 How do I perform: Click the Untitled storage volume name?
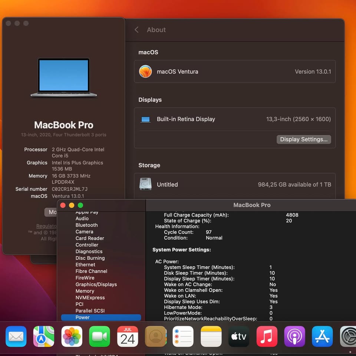167,184
